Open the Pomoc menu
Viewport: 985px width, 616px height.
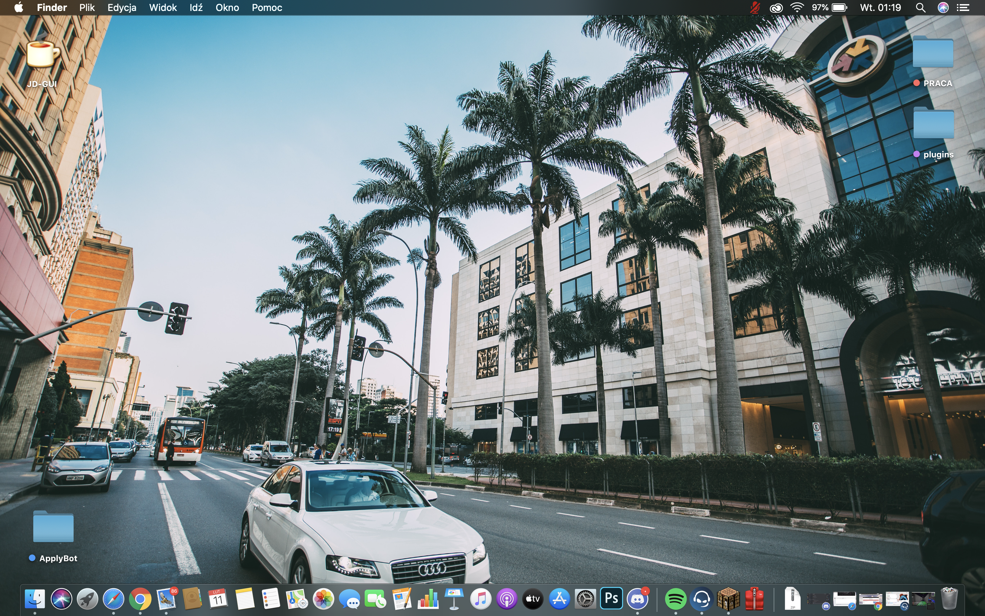coord(267,7)
